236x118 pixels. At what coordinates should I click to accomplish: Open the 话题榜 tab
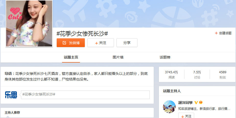click(165, 57)
